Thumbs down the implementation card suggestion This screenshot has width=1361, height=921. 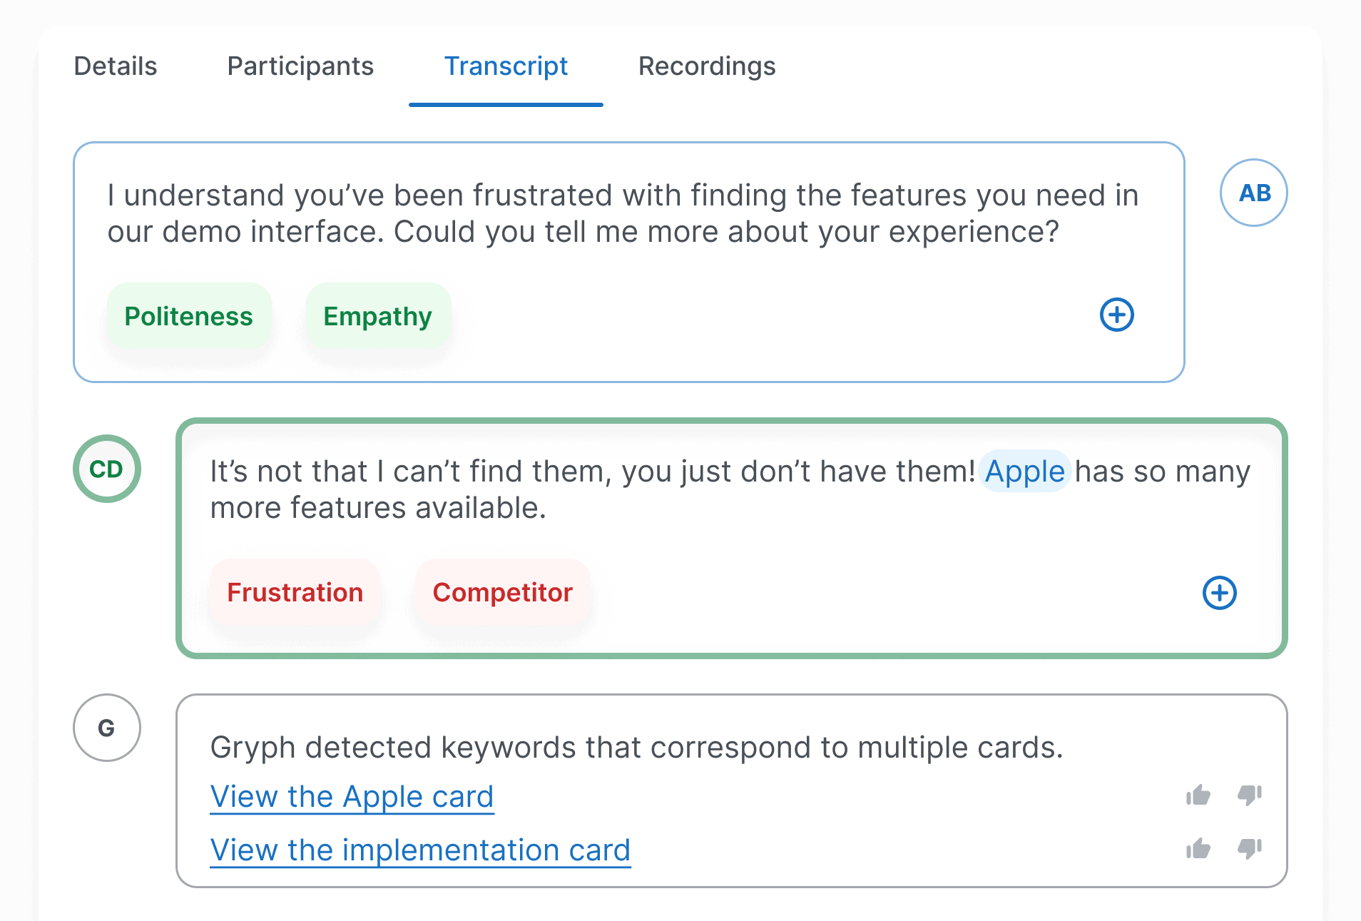[1250, 848]
